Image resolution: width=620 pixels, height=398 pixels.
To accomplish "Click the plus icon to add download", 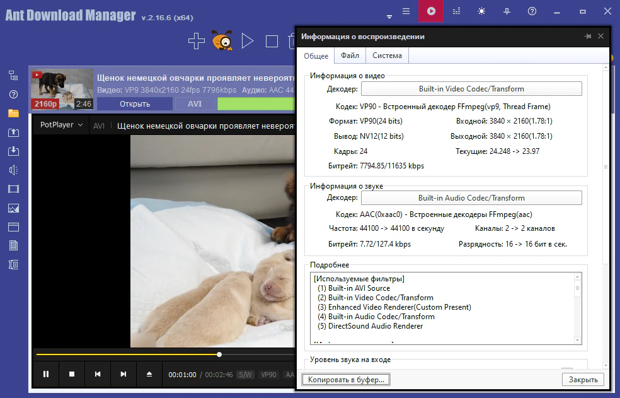I will coord(197,42).
